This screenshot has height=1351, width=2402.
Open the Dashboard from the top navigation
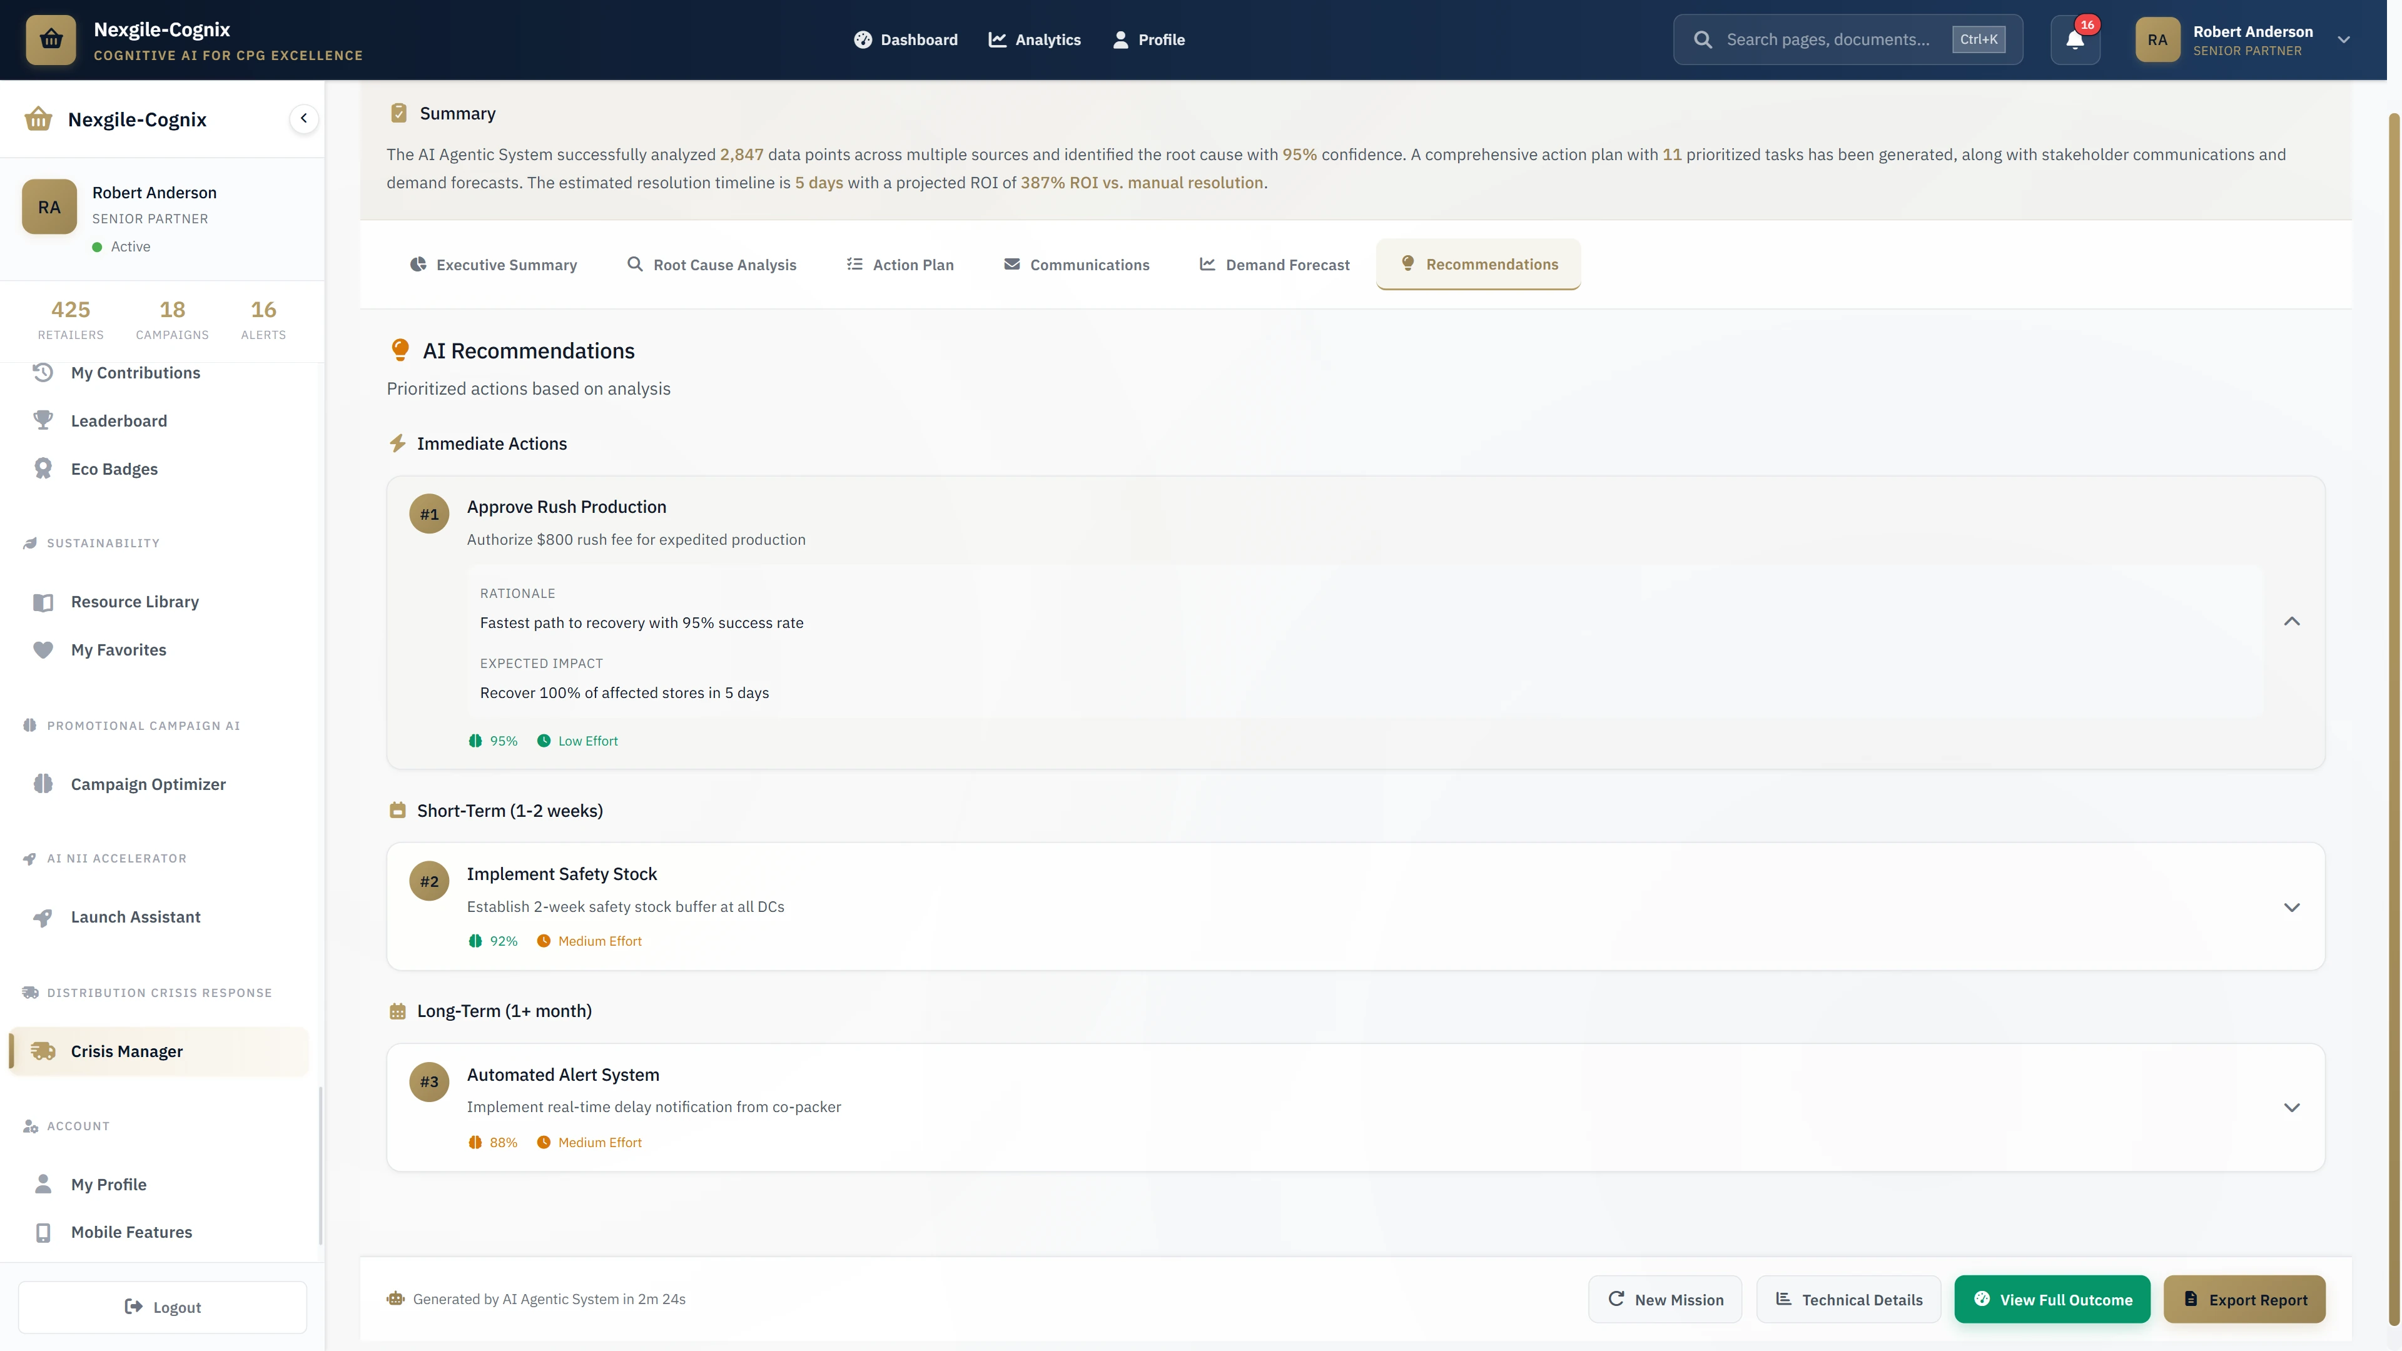click(905, 39)
